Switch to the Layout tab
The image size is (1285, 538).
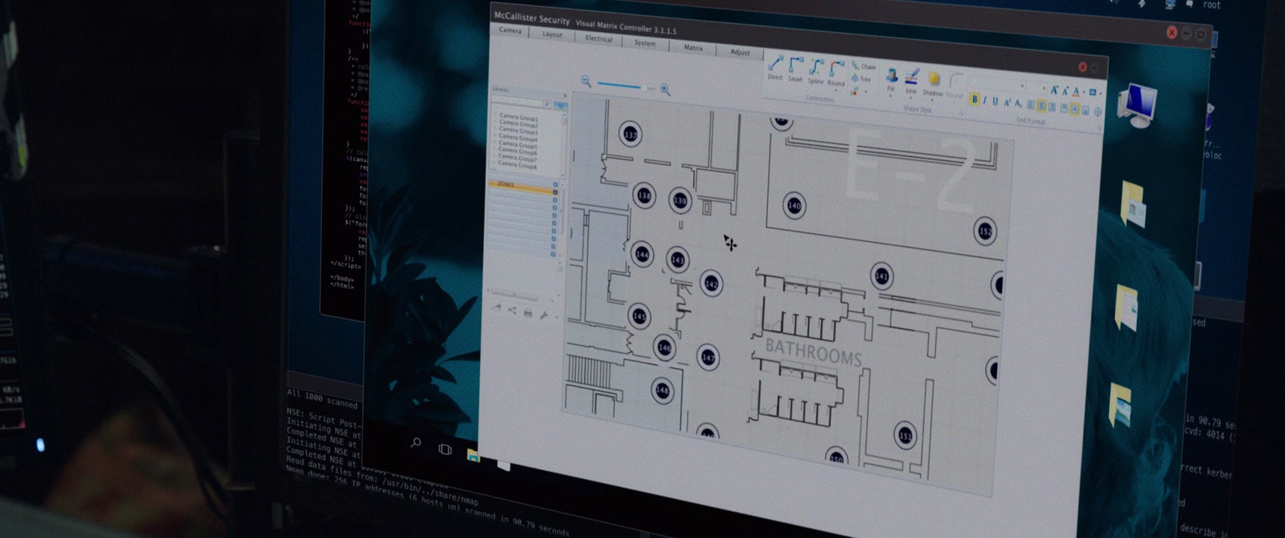[552, 34]
